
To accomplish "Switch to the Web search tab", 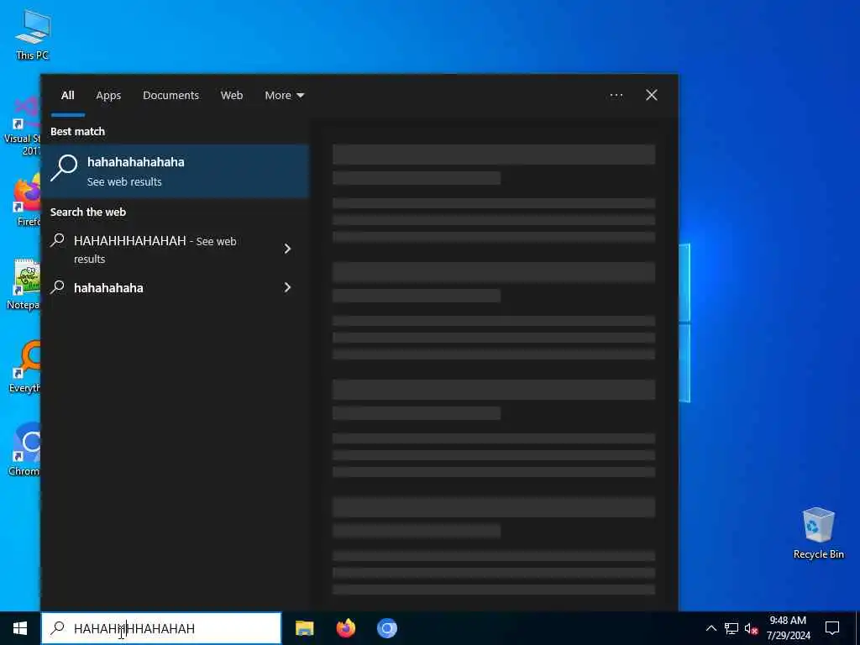I will (x=232, y=96).
